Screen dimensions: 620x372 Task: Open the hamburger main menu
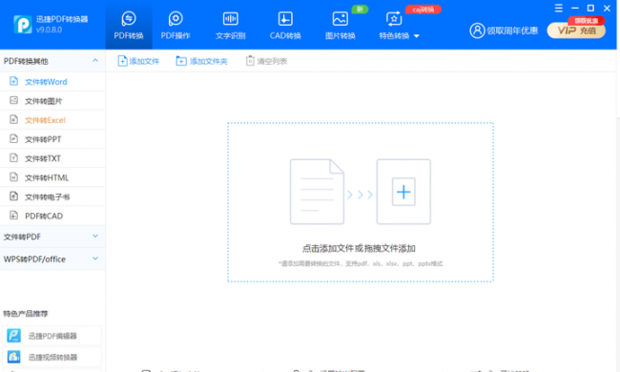(559, 9)
